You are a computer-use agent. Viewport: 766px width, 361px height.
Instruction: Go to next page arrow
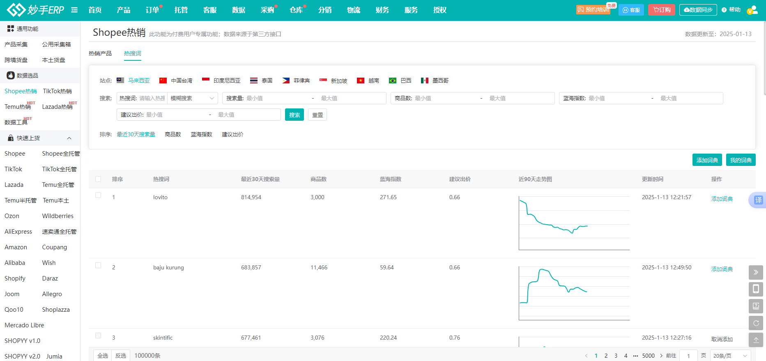[x=661, y=356]
